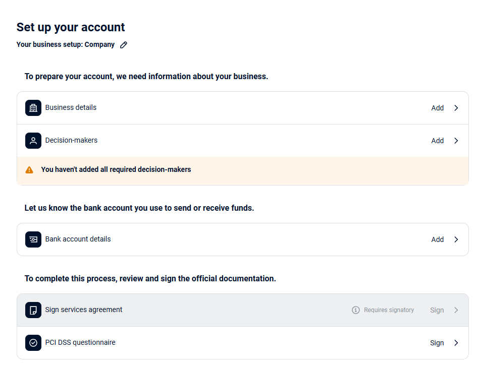Click the Sign services agreement chevron
The height and width of the screenshot is (366, 482).
point(456,310)
